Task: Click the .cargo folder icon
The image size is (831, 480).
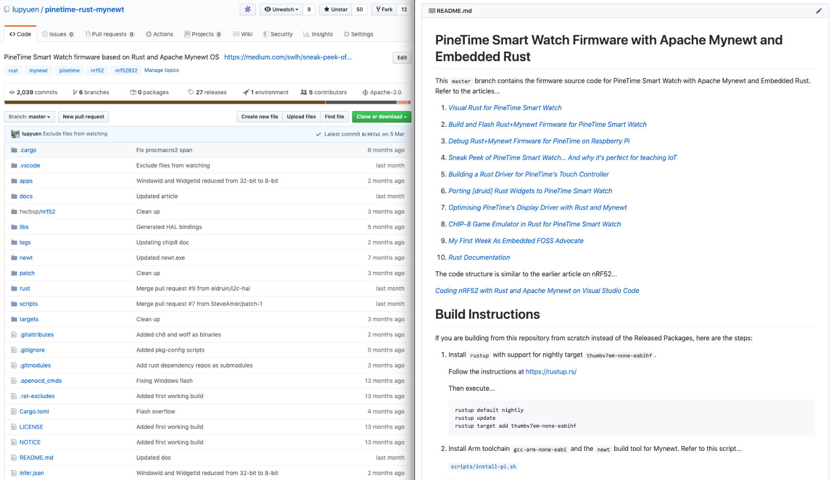Action: click(x=14, y=150)
